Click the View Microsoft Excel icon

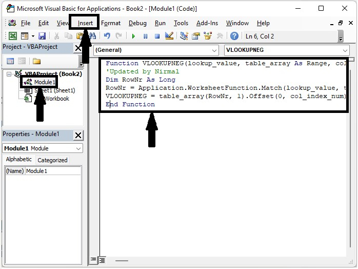pyautogui.click(x=12, y=36)
